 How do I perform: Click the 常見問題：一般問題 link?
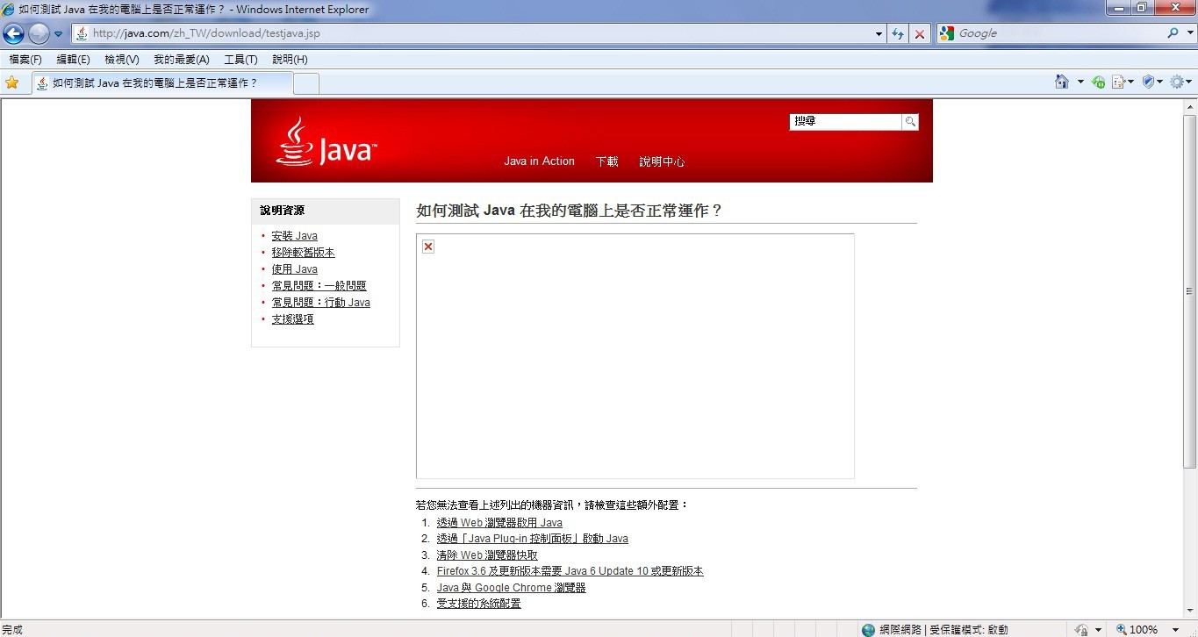319,286
